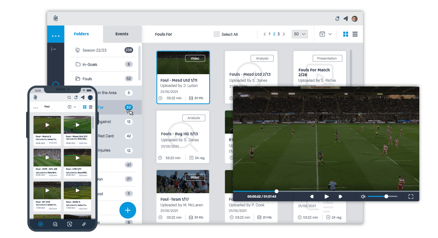This screenshot has width=438, height=238.
Task: Open the filter dropdown next to Foul on mobile
Action: (75, 107)
